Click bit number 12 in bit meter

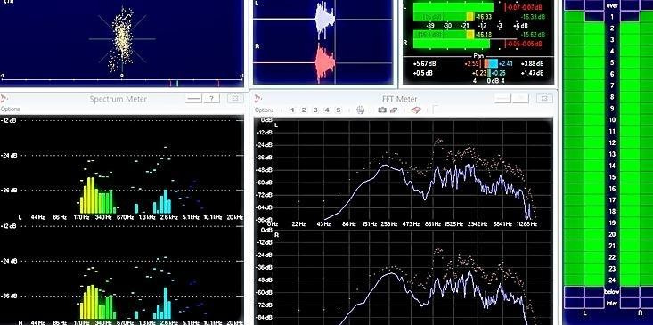[x=612, y=142]
